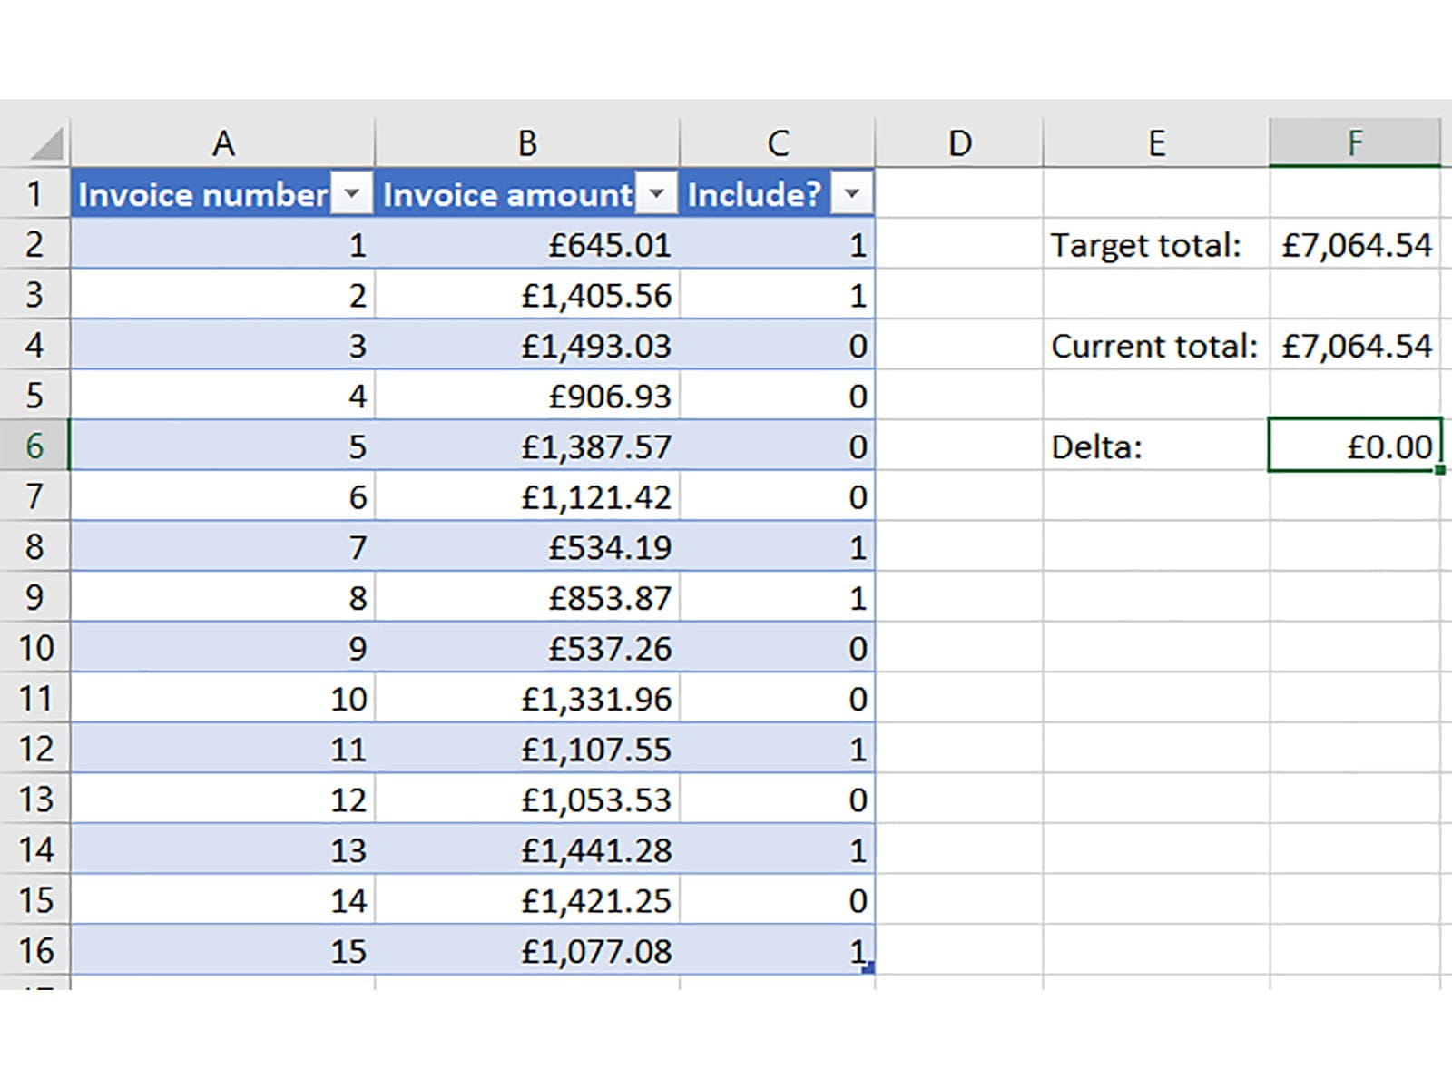Select row 16 header
Viewport: 1452px width, 1089px height.
[x=34, y=950]
